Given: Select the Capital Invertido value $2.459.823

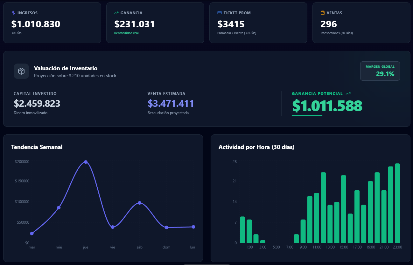Looking at the screenshot, I should 37,104.
